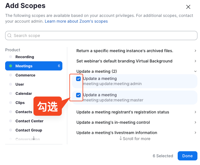This screenshot has height=165, width=200.
Task: Open the Clips product category
Action: pyautogui.click(x=20, y=103)
